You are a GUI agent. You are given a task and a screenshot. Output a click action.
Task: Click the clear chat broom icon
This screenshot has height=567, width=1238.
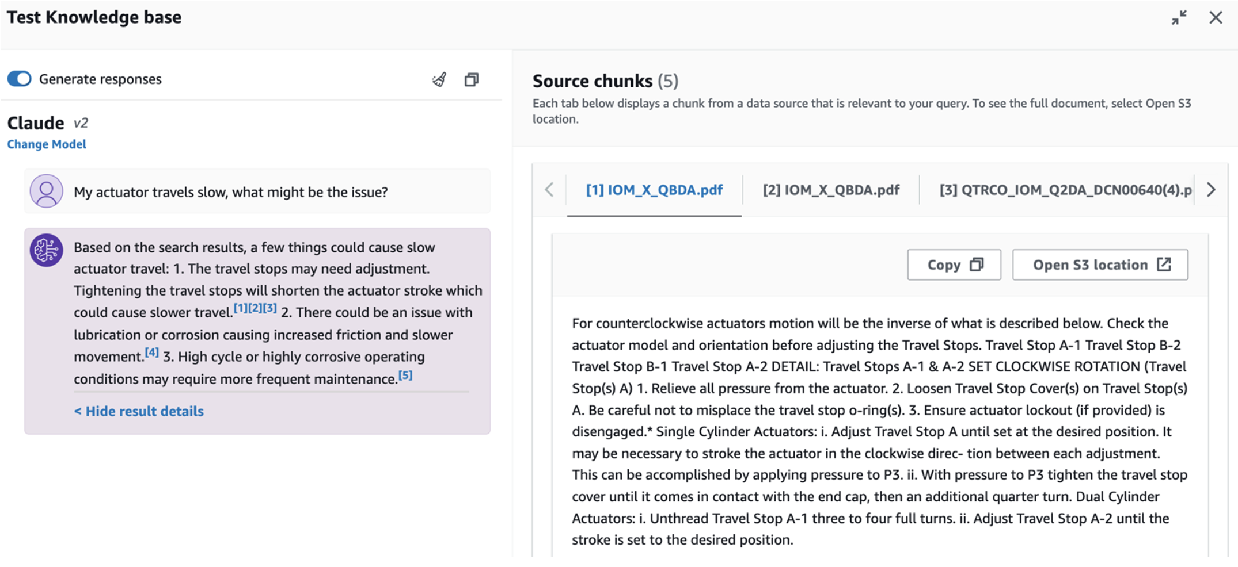[439, 79]
